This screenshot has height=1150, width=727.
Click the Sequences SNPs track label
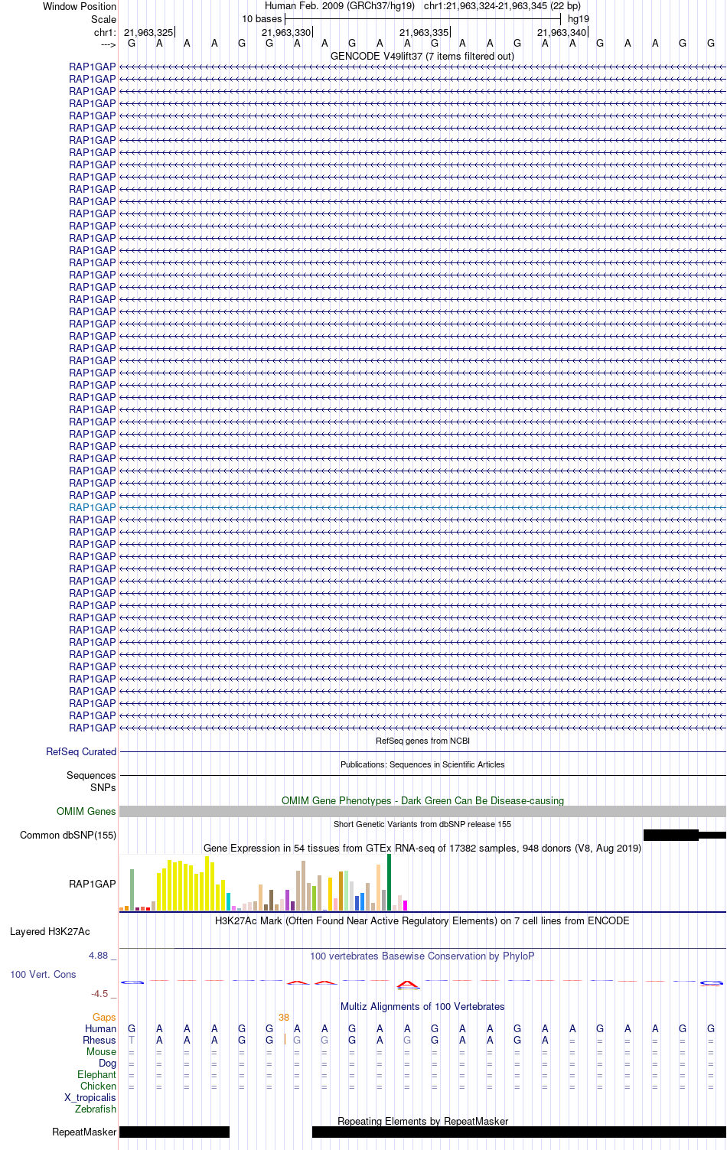91,781
